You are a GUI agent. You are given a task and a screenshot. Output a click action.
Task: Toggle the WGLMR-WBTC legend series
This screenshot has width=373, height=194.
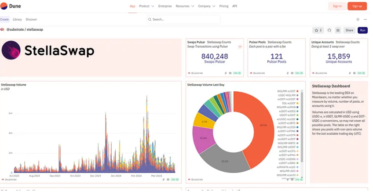click(288, 143)
